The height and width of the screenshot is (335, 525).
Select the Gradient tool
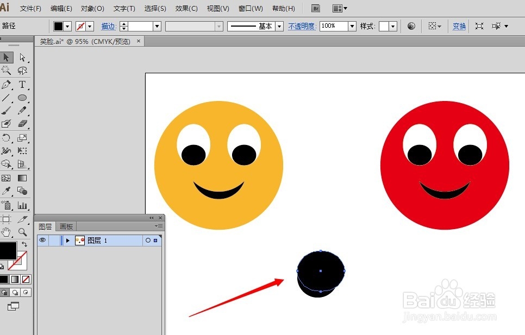[x=22, y=178]
